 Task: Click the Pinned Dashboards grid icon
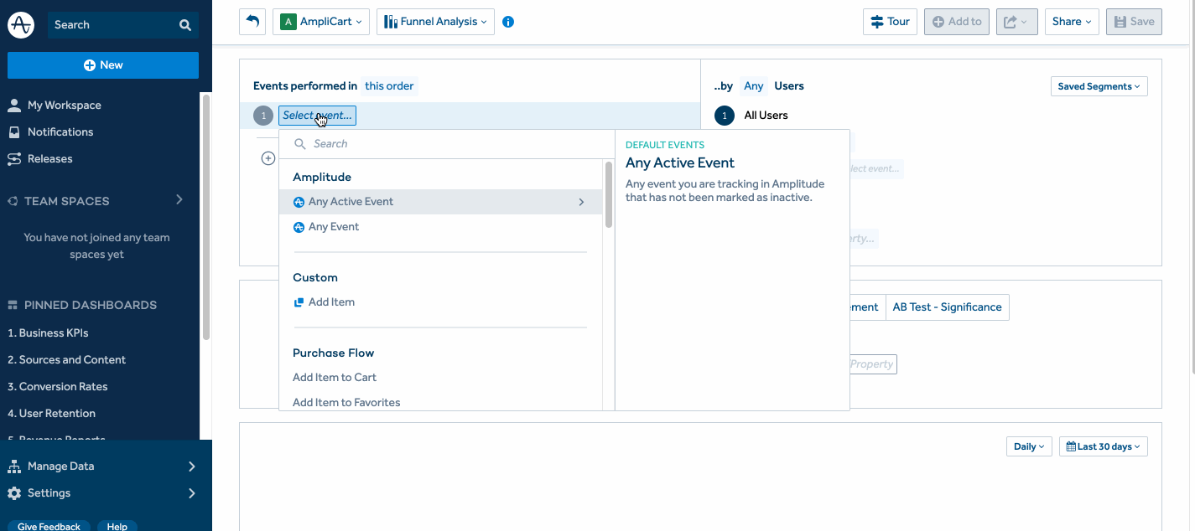click(13, 305)
